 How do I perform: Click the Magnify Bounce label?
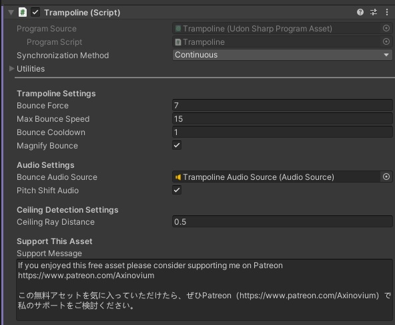[x=47, y=146]
